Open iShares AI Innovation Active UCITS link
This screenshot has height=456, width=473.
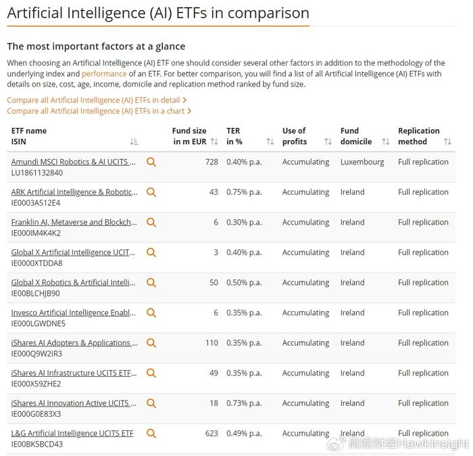coord(74,403)
